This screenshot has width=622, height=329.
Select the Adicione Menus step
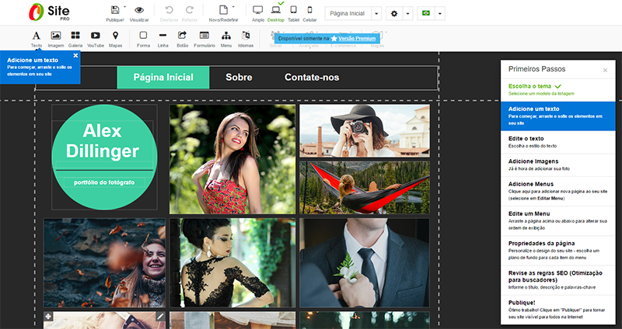coord(557,191)
